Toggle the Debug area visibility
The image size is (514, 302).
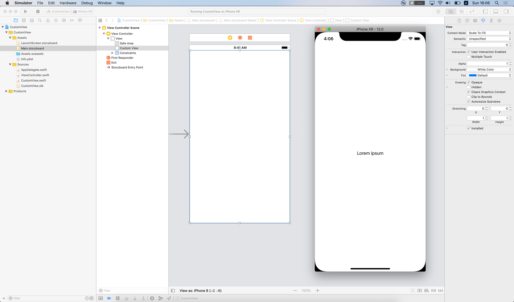coord(496,12)
